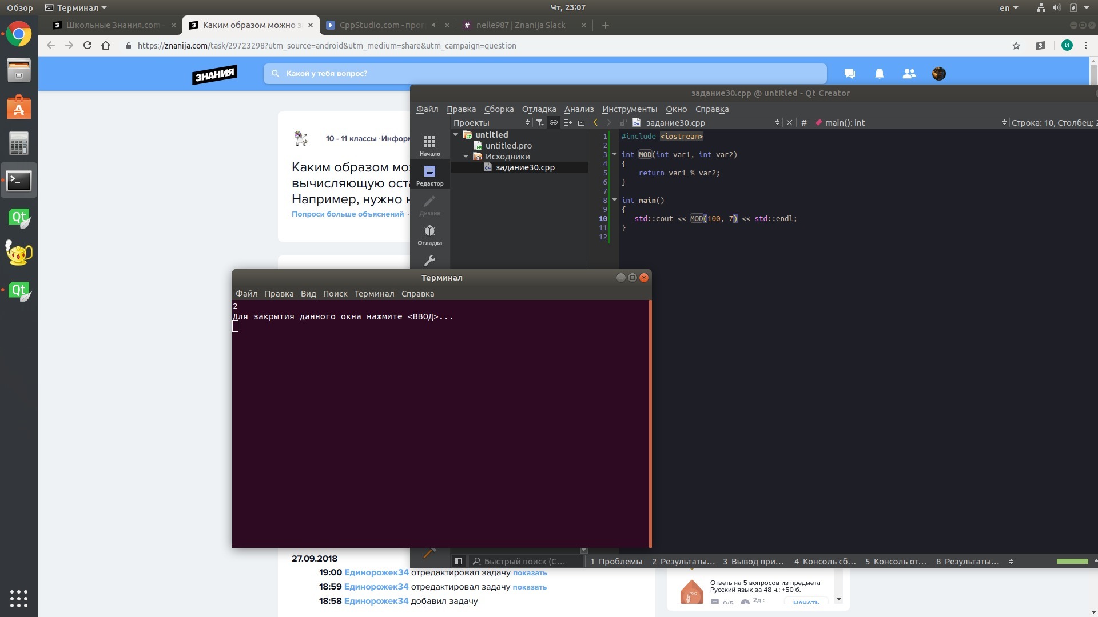Open Терминал app menu in top bar
Viewport: 1098px width, 617px height.
pyautogui.click(x=76, y=8)
